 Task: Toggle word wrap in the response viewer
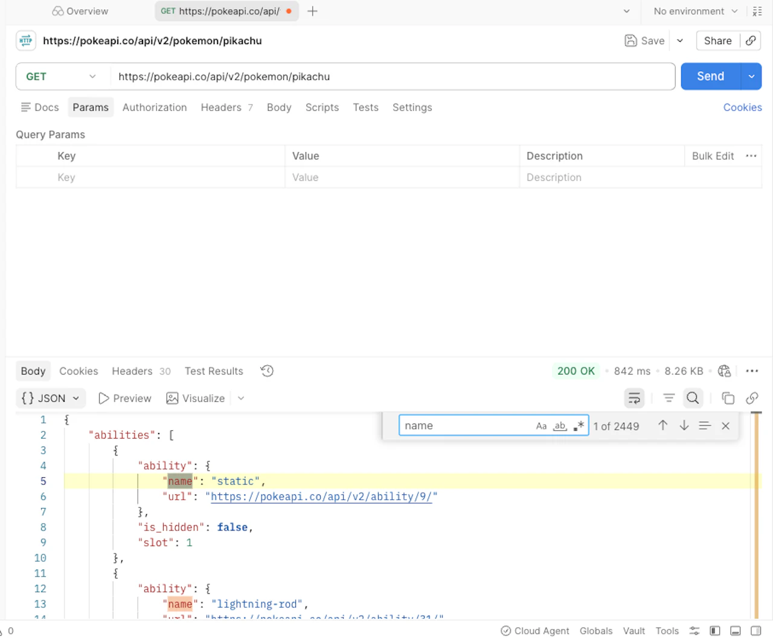634,398
